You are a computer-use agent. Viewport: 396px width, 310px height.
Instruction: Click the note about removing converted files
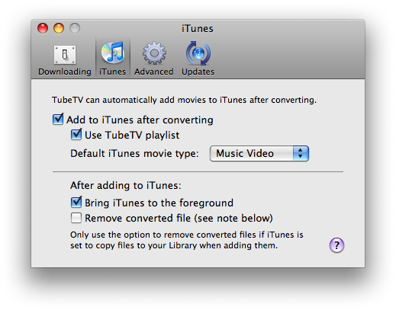(187, 240)
